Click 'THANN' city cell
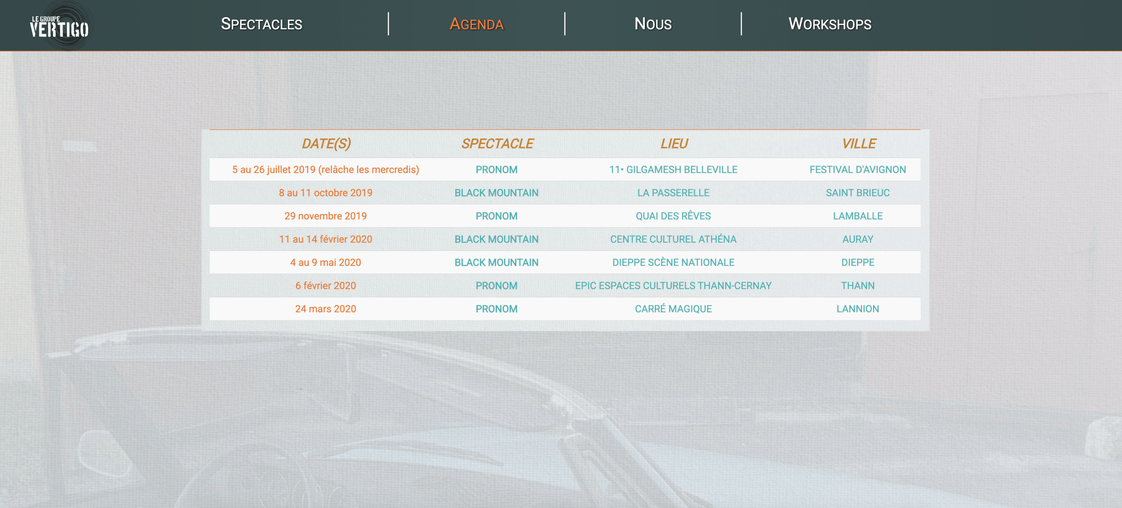The height and width of the screenshot is (508, 1122). click(858, 286)
